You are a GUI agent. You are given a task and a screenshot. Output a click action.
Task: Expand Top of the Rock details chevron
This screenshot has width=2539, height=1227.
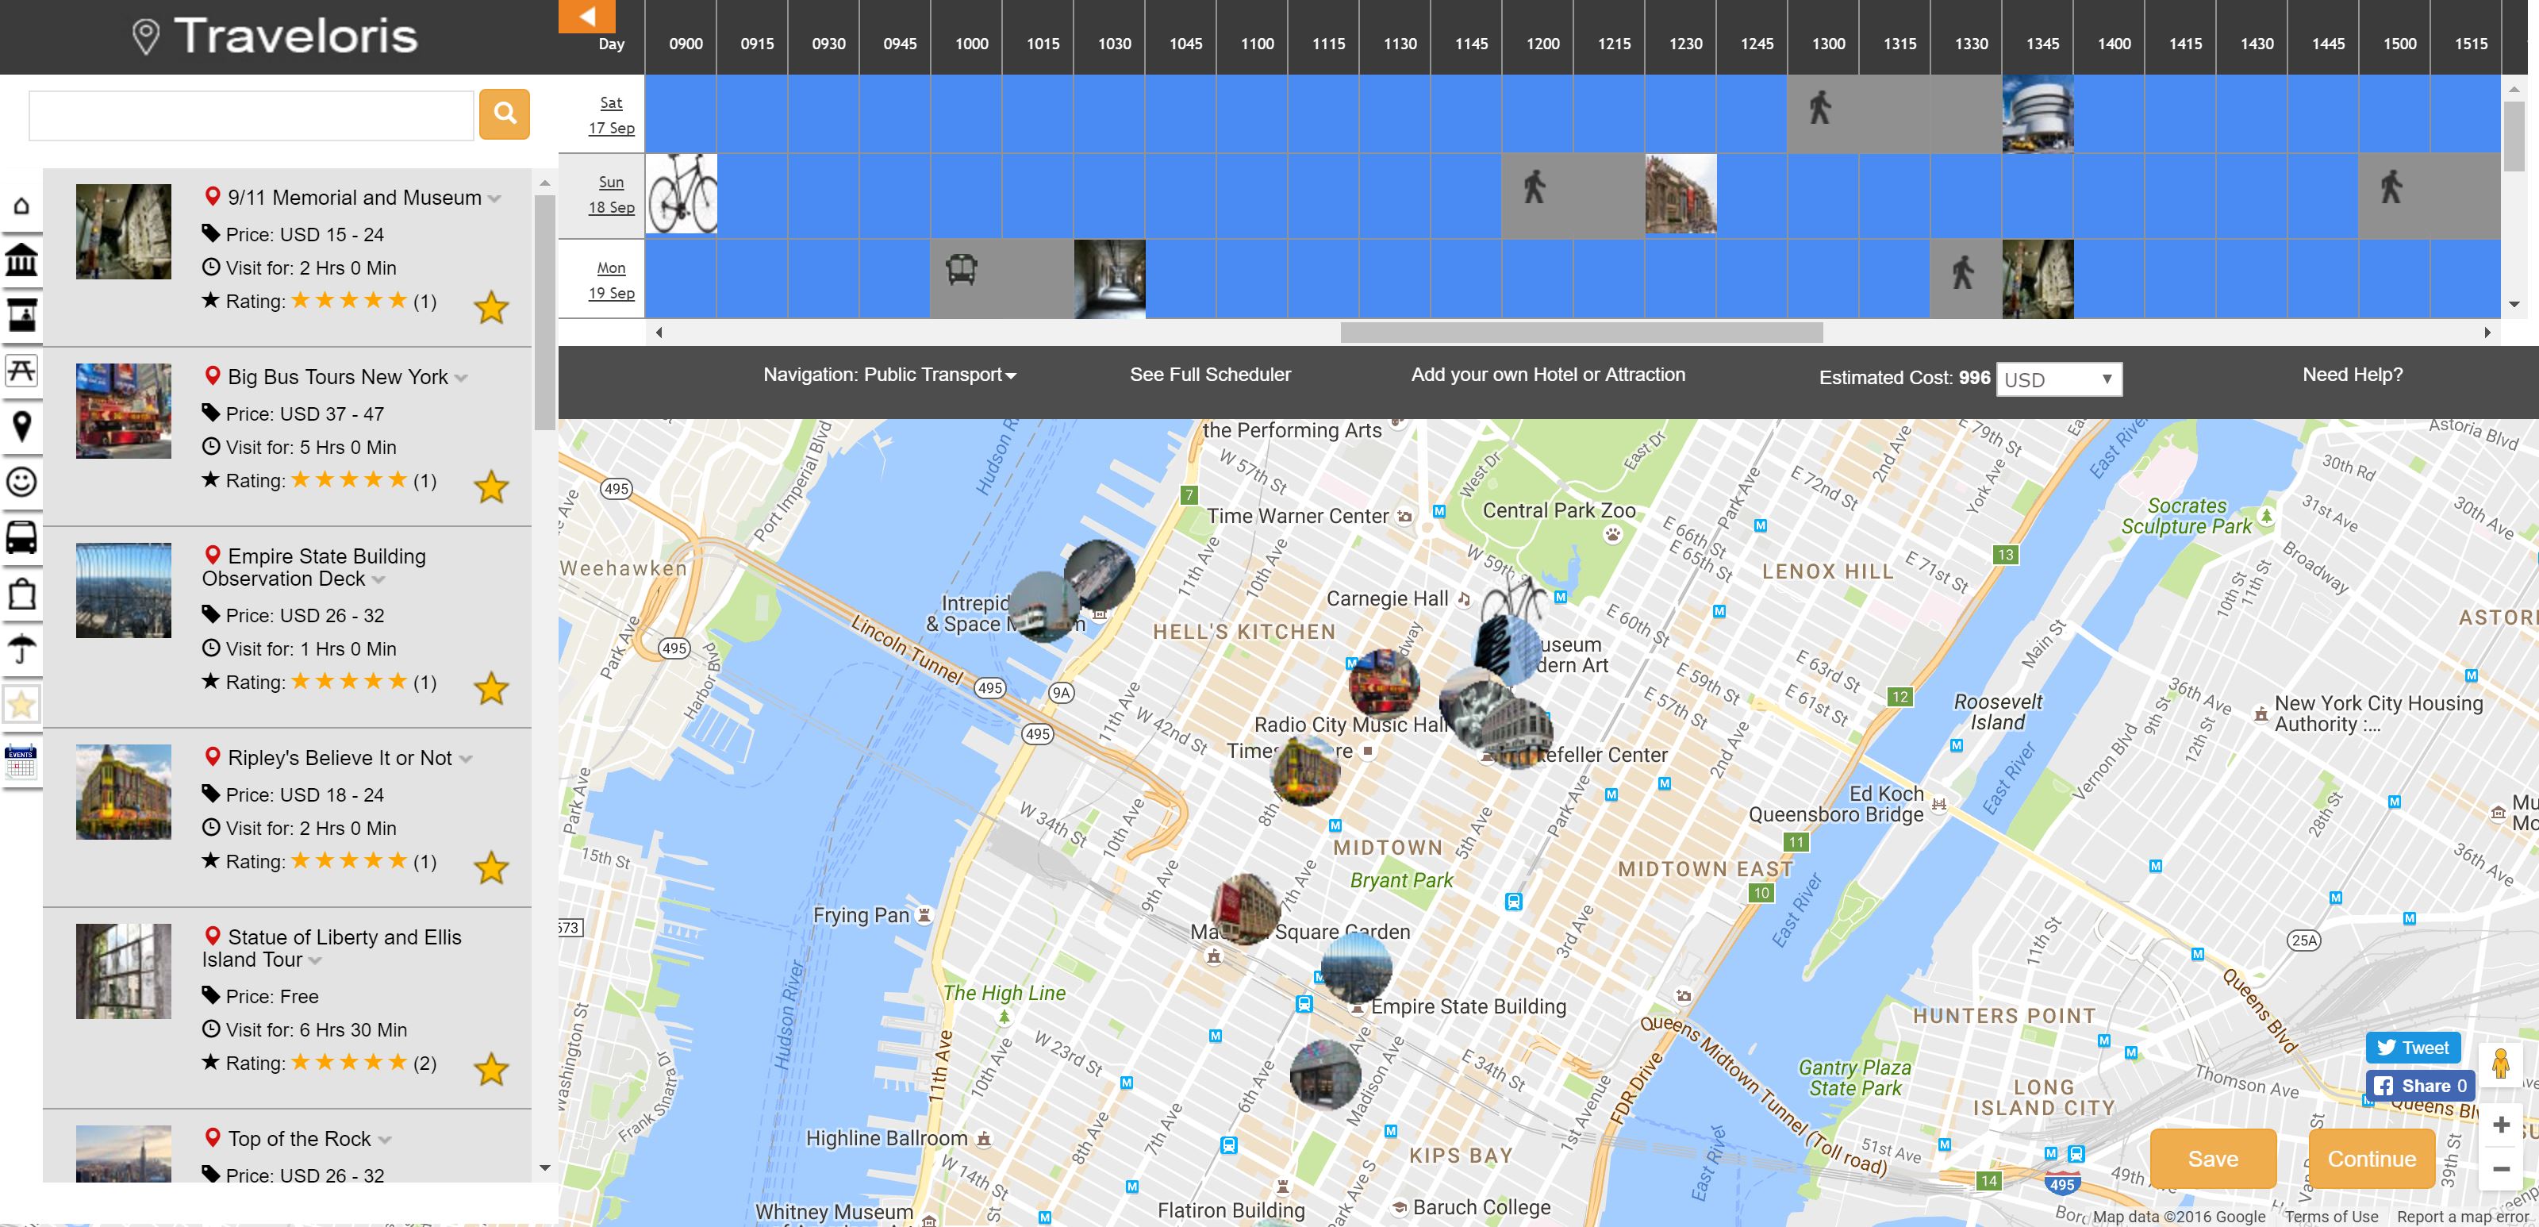click(x=384, y=1140)
